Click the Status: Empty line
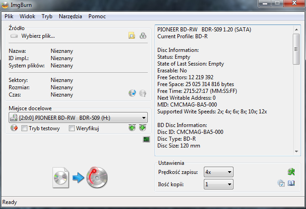The height and width of the screenshot is (209, 306). click(174, 57)
